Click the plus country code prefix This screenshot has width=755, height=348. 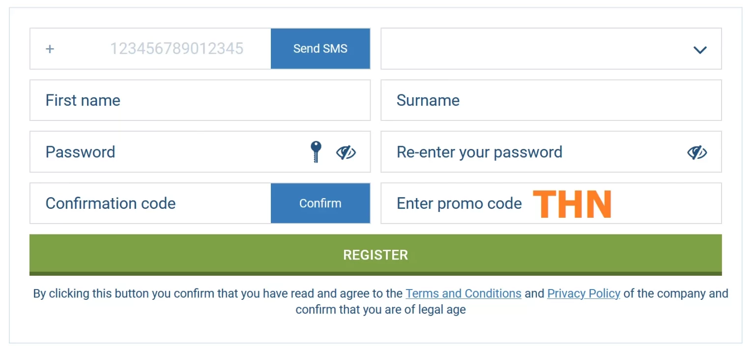(50, 49)
